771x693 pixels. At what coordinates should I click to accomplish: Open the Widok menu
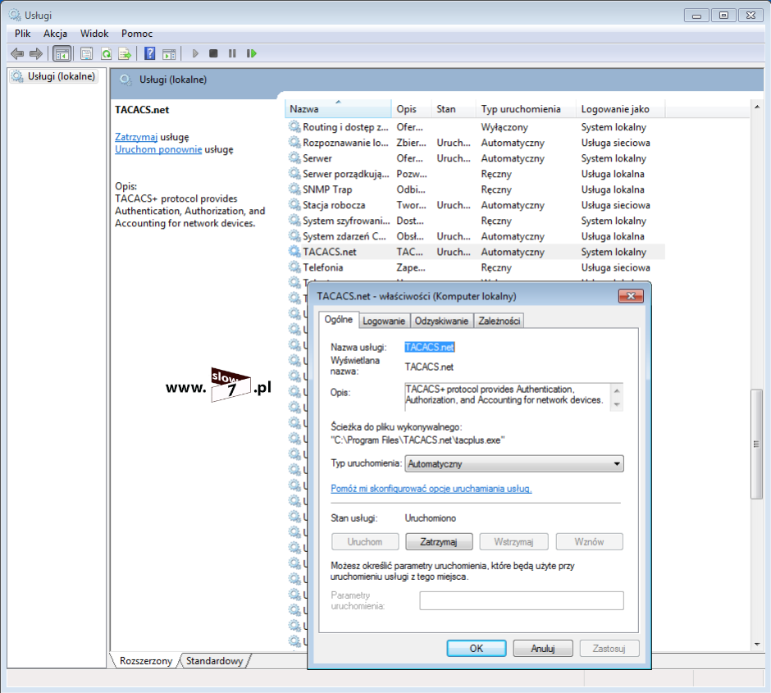point(94,34)
